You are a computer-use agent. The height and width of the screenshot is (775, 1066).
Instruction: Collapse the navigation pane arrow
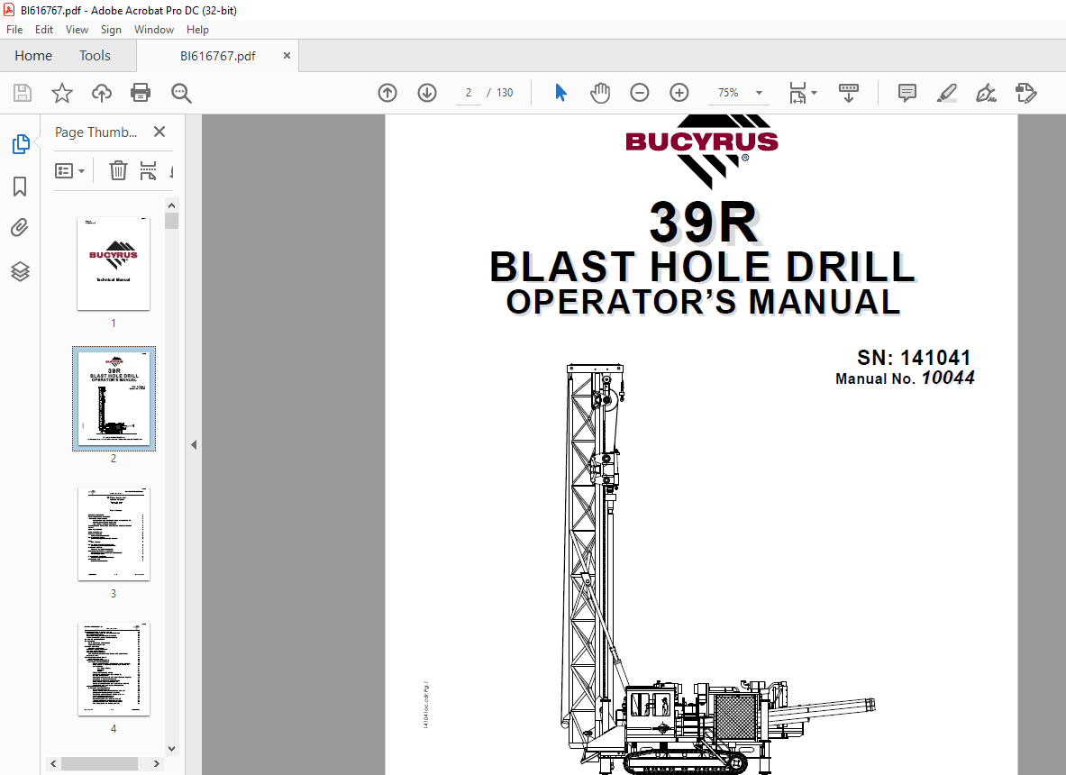[x=194, y=444]
